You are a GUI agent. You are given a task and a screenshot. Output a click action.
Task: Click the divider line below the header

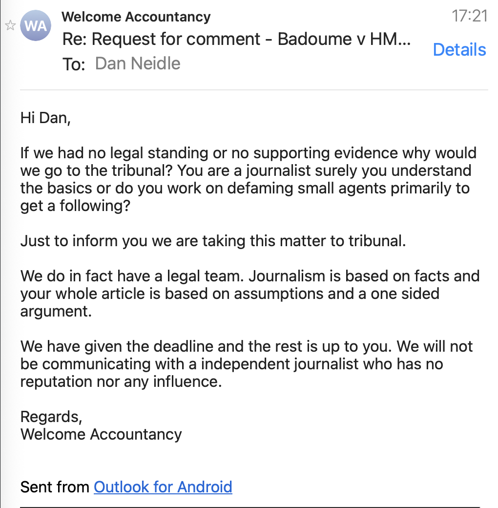254,90
